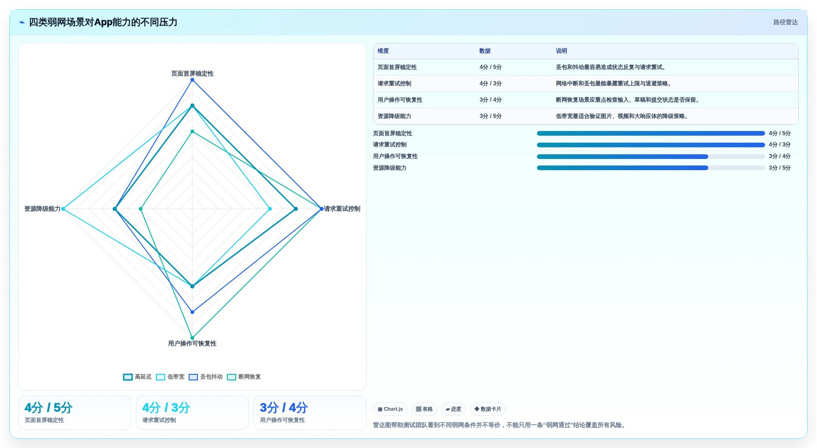817x448 pixels.
Task: Click the radar axis label 用户操作可恢复性
Action: pos(192,344)
